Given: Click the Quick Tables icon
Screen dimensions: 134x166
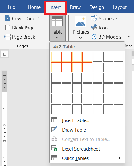Looking at the screenshot, I should tap(54, 158).
